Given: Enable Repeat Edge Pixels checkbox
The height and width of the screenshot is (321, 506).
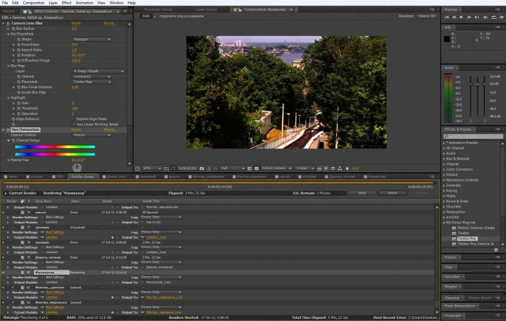Looking at the screenshot, I should pyautogui.click(x=74, y=119).
